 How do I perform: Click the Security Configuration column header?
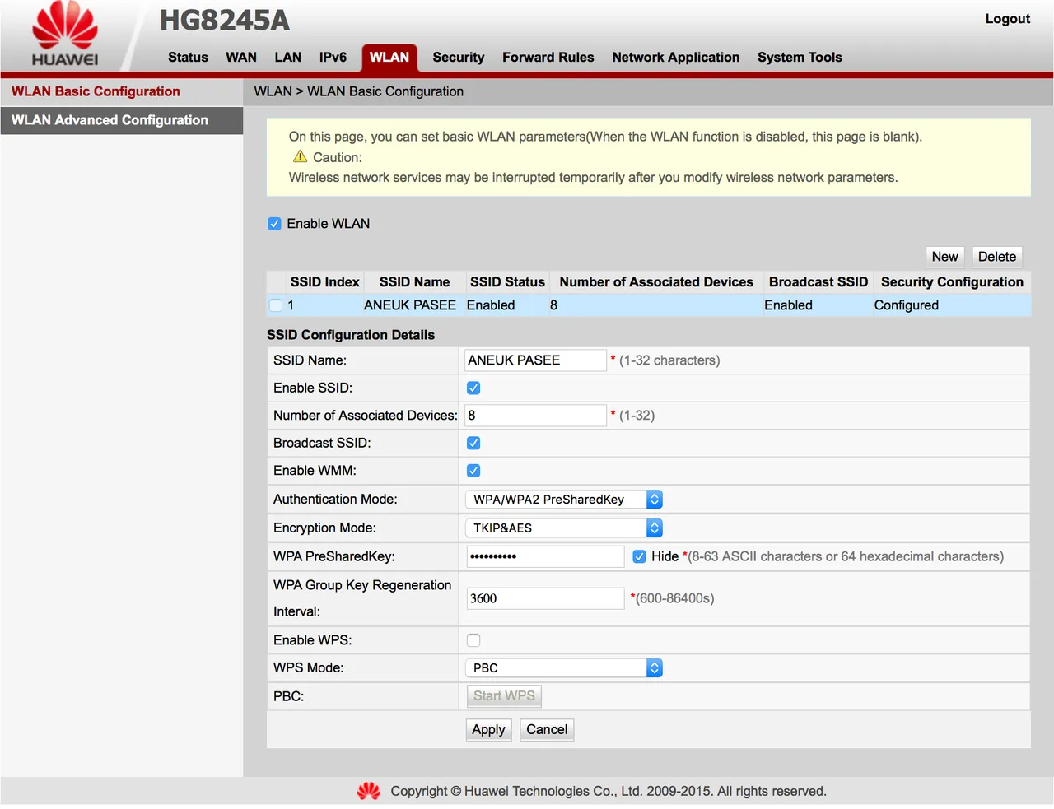[952, 282]
